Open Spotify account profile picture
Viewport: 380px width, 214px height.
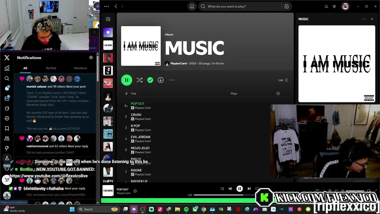pos(345,6)
